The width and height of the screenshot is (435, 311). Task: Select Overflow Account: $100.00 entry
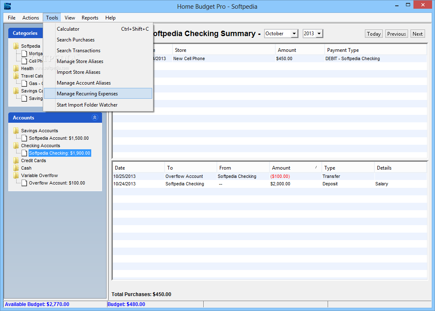pyautogui.click(x=57, y=183)
